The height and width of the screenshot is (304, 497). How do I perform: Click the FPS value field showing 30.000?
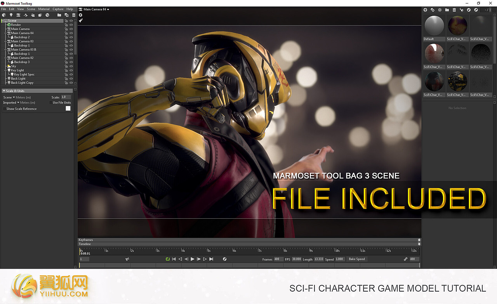[x=296, y=259]
